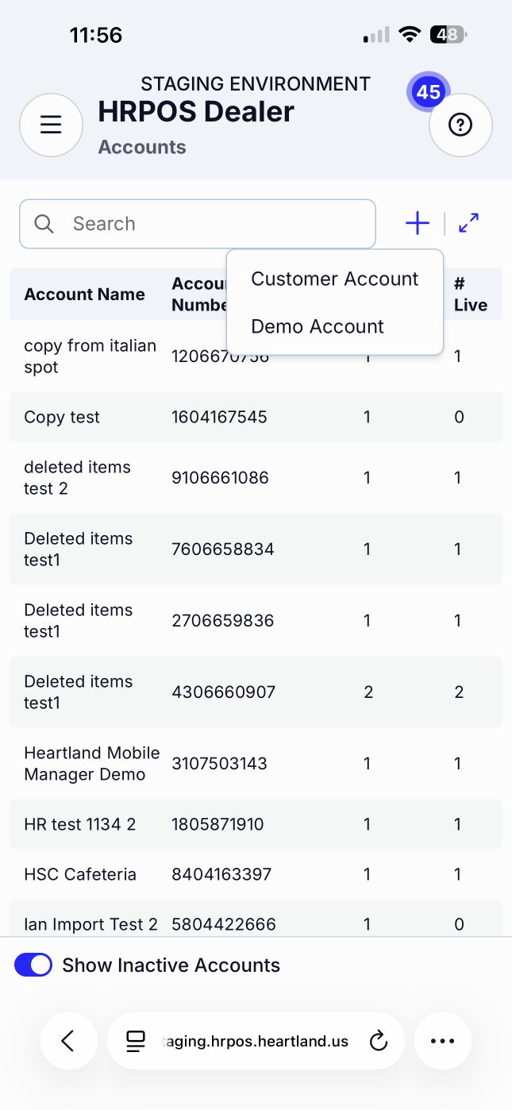Open the Copy test account row

(x=256, y=417)
